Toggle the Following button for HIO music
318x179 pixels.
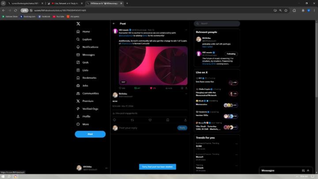pyautogui.click(x=231, y=53)
